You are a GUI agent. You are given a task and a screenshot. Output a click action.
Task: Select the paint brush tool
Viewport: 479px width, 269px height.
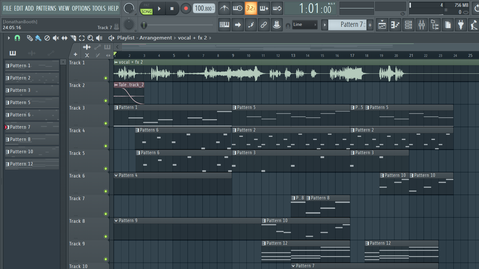click(x=38, y=38)
